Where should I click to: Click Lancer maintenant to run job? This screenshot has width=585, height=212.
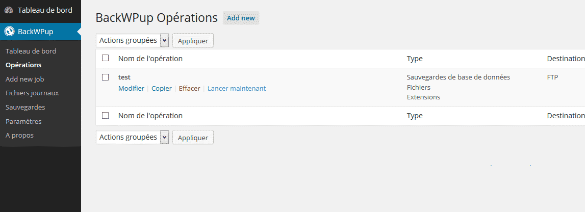click(237, 89)
